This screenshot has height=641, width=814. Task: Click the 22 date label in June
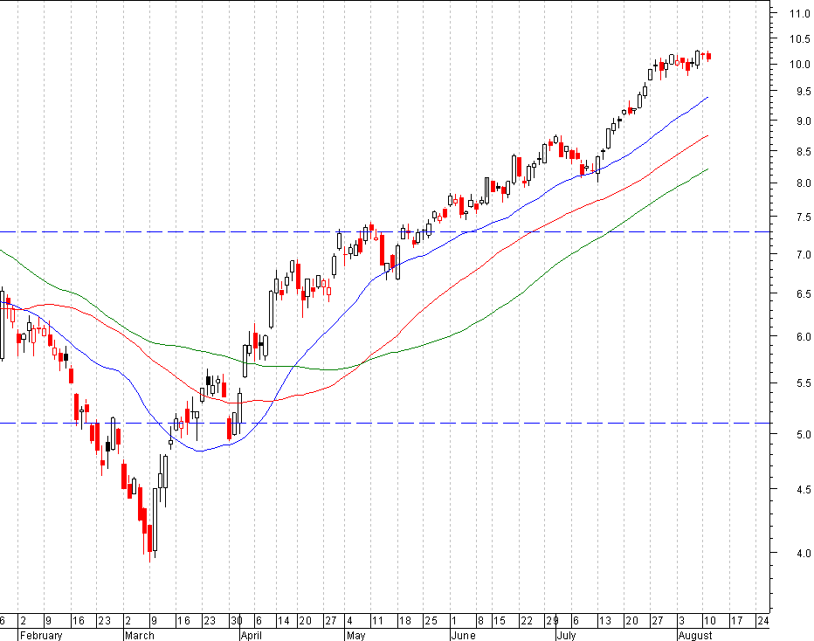[527, 621]
